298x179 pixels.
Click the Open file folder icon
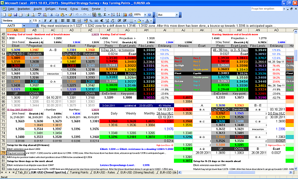10,15
